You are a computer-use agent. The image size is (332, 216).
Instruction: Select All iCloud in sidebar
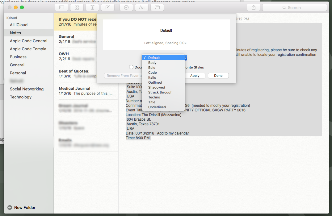(x=29, y=25)
